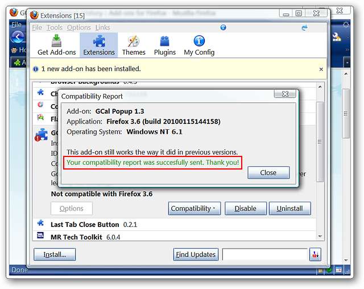This screenshot has width=364, height=289.
Task: Click the Firefox logo in Extensions title bar
Action: tap(34, 15)
